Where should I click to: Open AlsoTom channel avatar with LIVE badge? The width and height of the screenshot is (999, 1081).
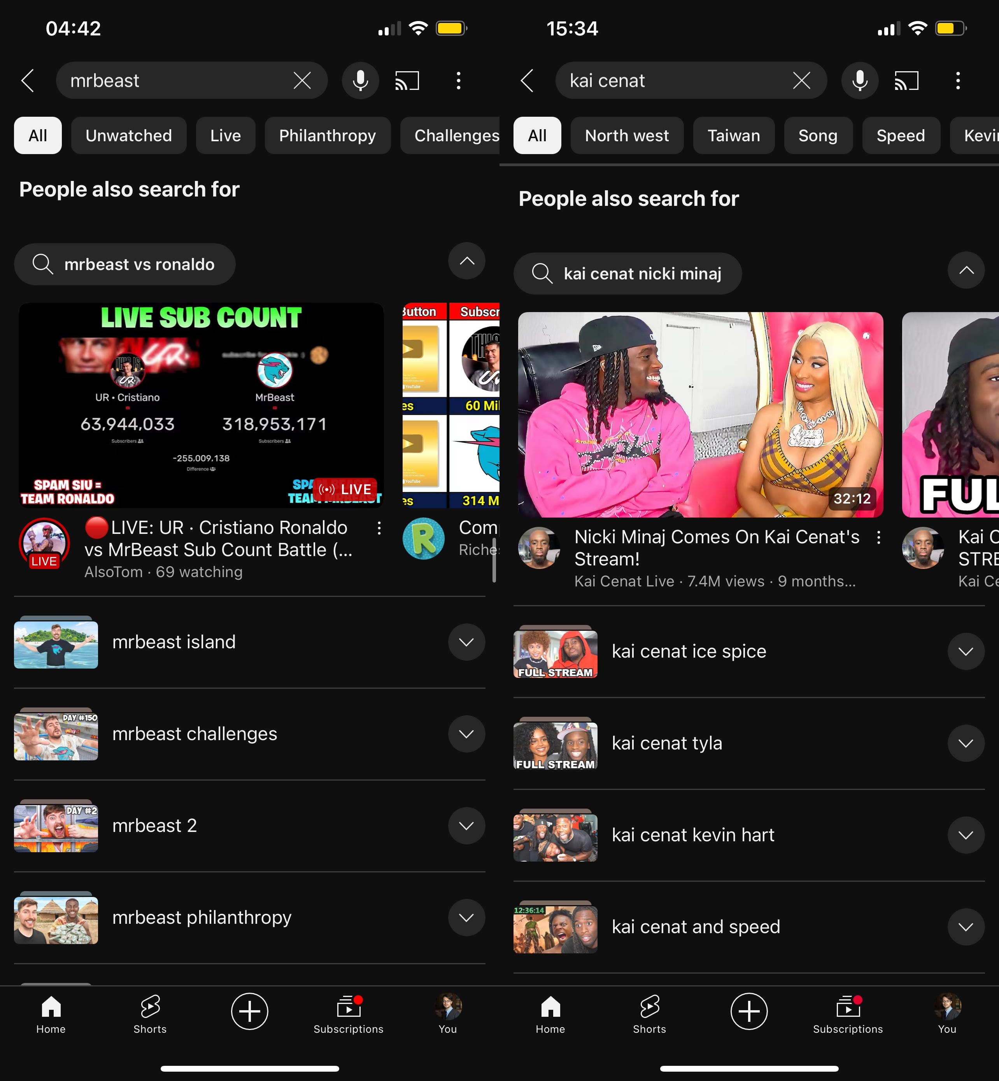(x=44, y=544)
